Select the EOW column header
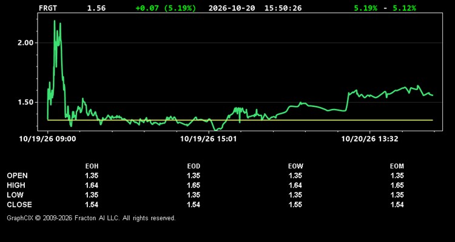 pos(295,166)
